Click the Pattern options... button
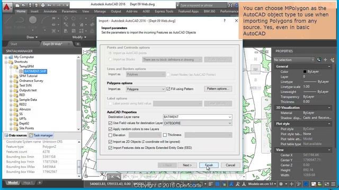This screenshot has height=190, width=339. (218, 89)
